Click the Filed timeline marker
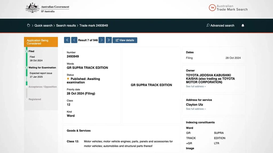 27,51
